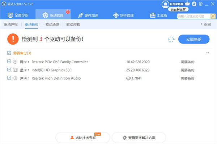217x144 pixels.
Task: Click the network card icon
Action: coord(15,62)
